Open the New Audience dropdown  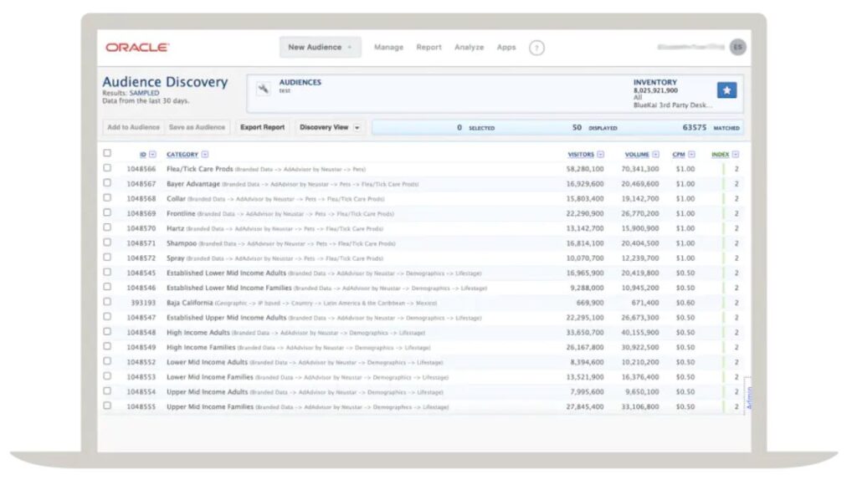pyautogui.click(x=320, y=48)
